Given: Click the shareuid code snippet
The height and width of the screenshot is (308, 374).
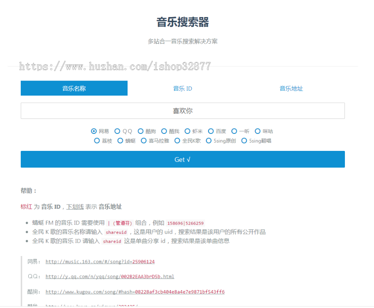Looking at the screenshot, I should point(116,232).
